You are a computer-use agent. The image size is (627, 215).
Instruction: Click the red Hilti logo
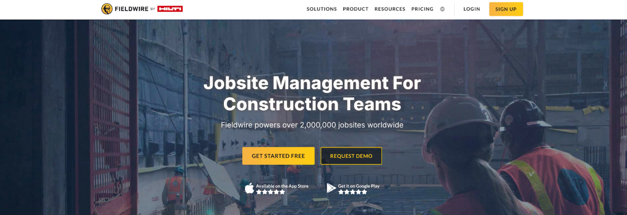170,9
